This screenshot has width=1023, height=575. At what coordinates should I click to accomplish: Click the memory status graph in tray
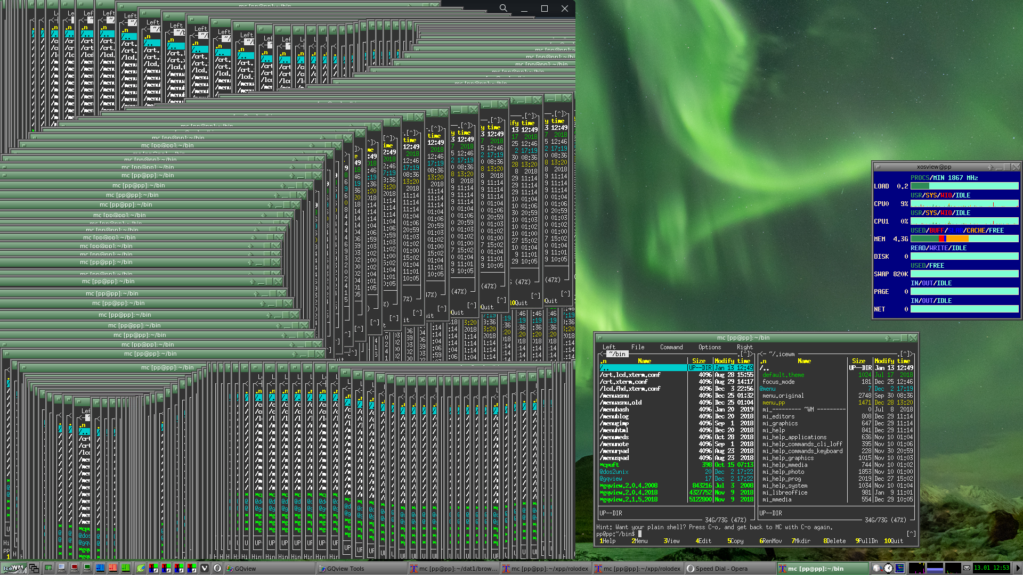click(935, 568)
